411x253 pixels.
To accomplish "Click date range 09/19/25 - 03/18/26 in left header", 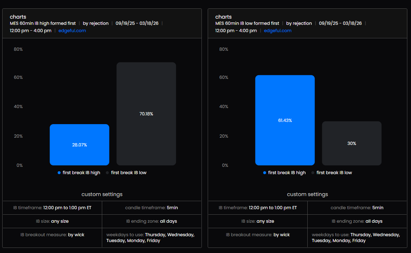I will click(137, 23).
